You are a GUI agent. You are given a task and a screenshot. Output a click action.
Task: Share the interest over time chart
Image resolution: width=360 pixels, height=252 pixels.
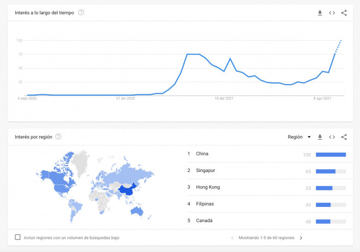344,13
